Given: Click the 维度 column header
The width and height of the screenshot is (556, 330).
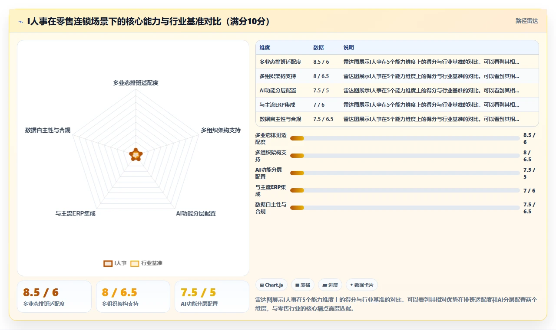Looking at the screenshot, I should pyautogui.click(x=265, y=48).
